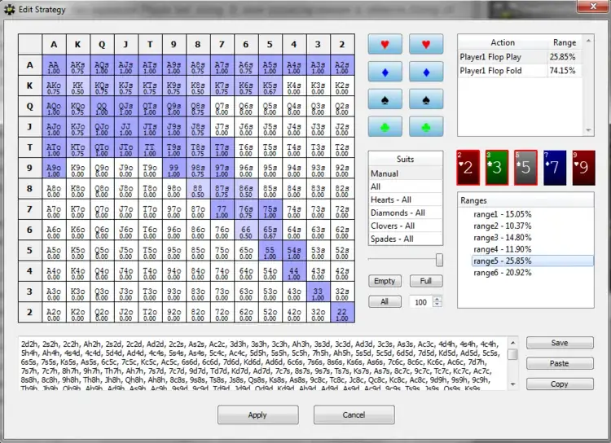Select the A9o hand cell

point(54,169)
